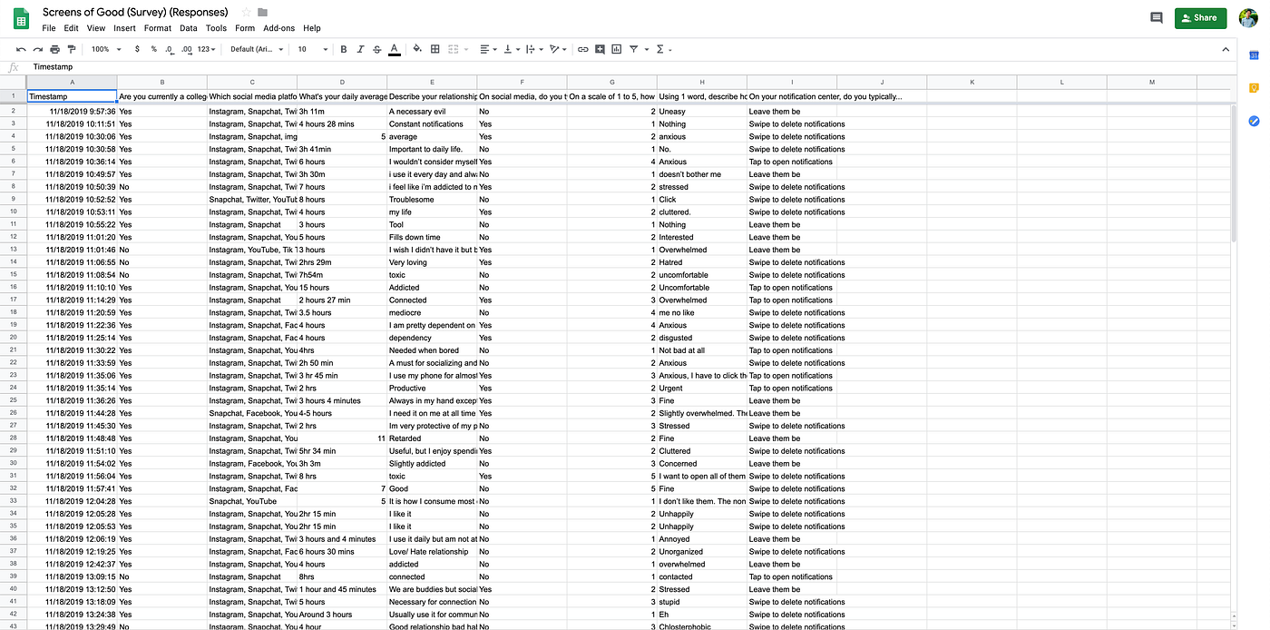Open the filter views dropdown arrow

point(645,49)
